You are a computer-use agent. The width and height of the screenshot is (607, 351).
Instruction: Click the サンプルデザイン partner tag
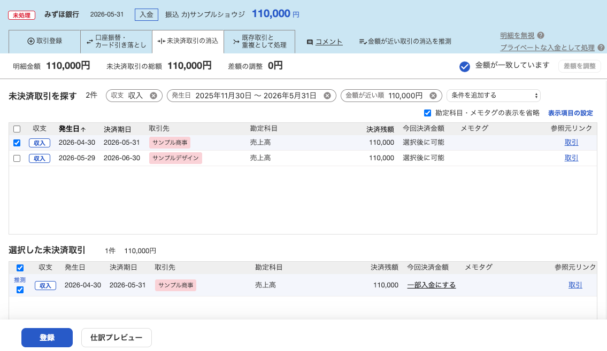175,158
